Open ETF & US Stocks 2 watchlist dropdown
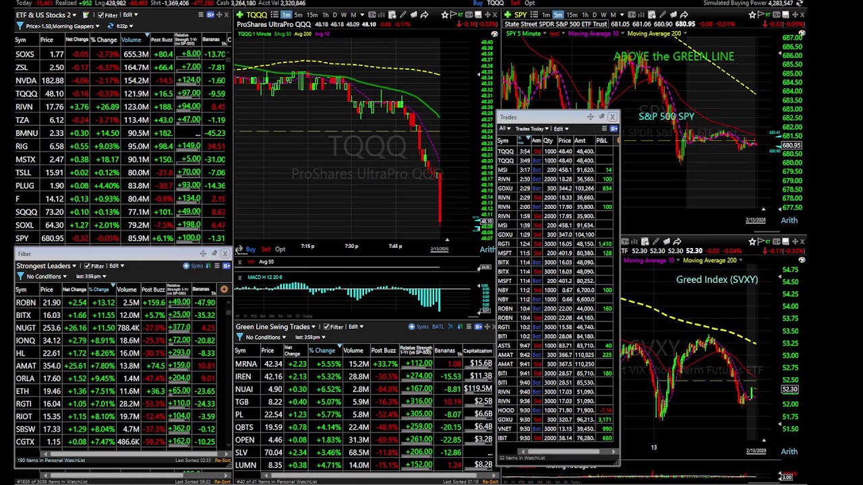This screenshot has height=485, width=863. click(x=46, y=15)
